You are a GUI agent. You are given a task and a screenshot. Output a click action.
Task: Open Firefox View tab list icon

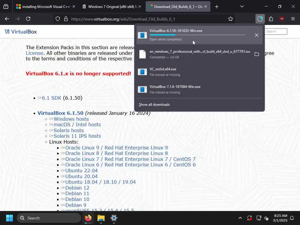6,7
